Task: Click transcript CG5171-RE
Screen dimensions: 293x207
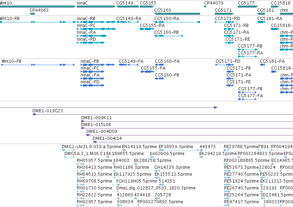Action: point(238,40)
